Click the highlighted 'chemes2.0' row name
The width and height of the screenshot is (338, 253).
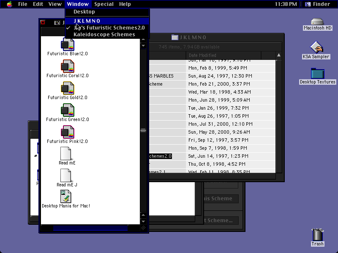click(x=161, y=156)
